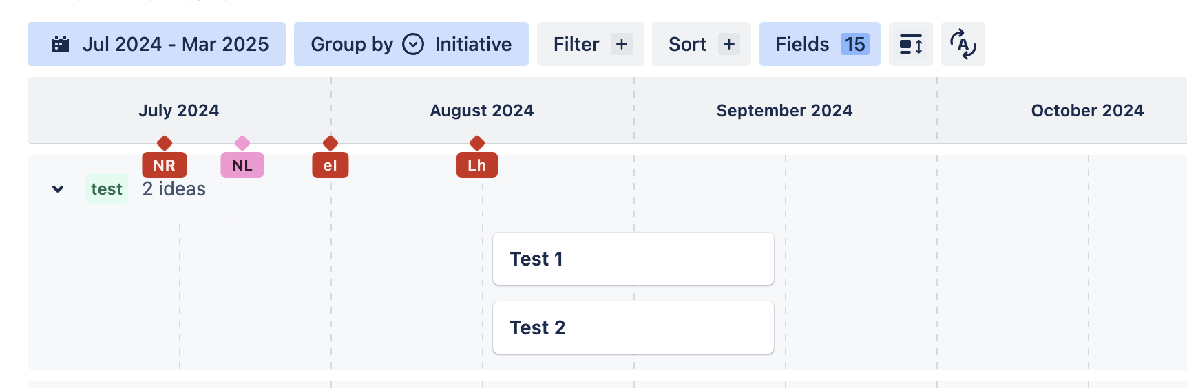Click the Filter button

[x=590, y=44]
